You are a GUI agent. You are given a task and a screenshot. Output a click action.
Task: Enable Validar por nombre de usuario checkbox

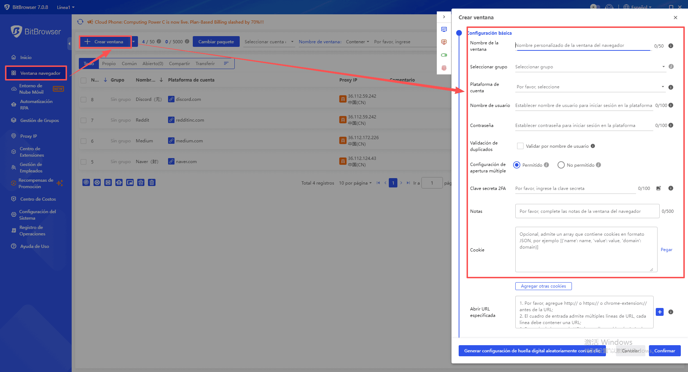pos(520,146)
